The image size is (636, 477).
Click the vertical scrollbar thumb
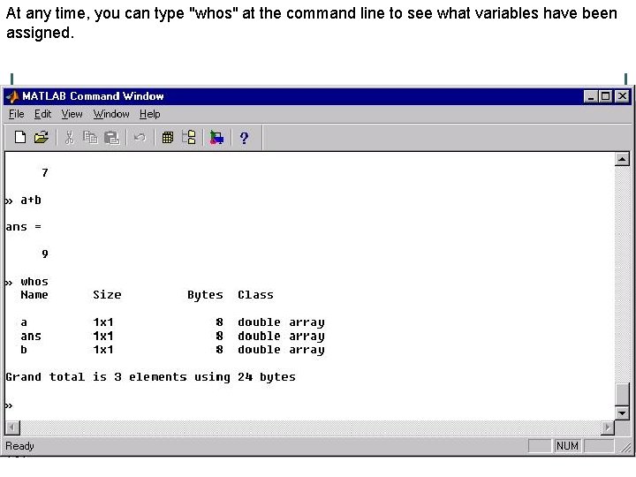click(622, 394)
